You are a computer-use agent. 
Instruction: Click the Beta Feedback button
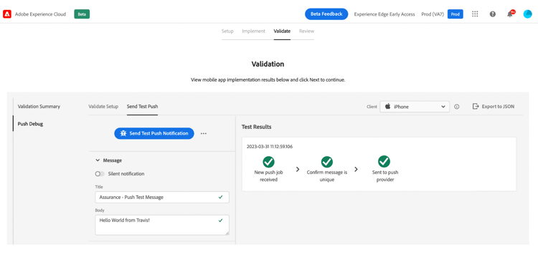click(x=326, y=14)
